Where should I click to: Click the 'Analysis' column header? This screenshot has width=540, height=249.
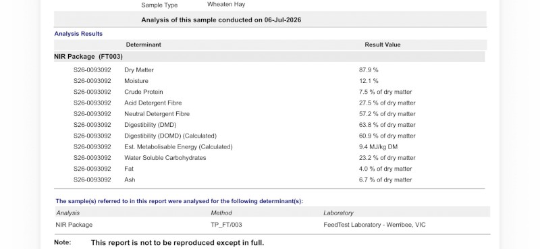(68, 213)
